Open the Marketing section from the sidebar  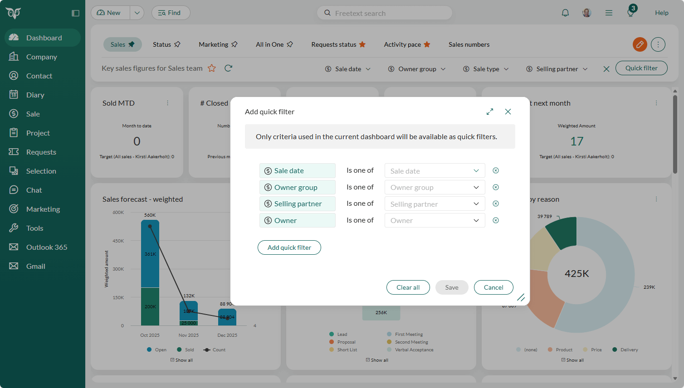point(44,209)
